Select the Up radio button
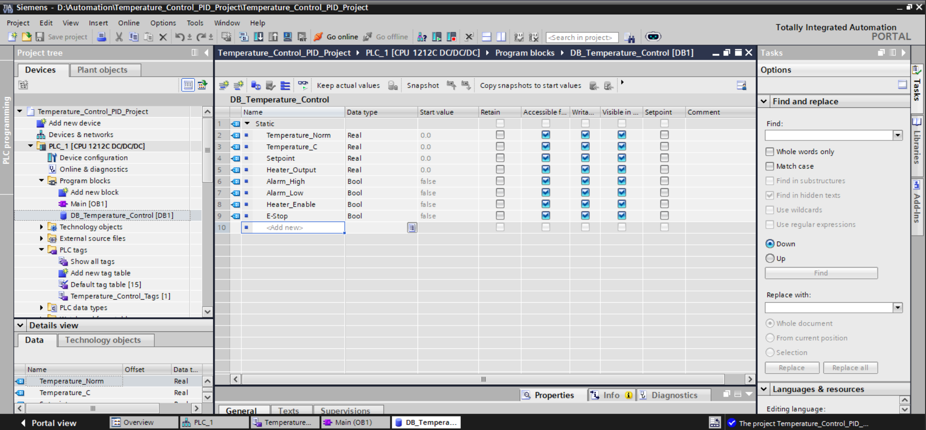The height and width of the screenshot is (430, 926). coord(770,258)
